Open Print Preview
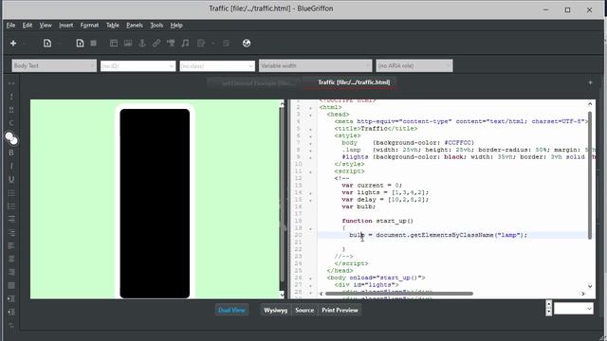This screenshot has height=341, width=607. pyautogui.click(x=340, y=310)
